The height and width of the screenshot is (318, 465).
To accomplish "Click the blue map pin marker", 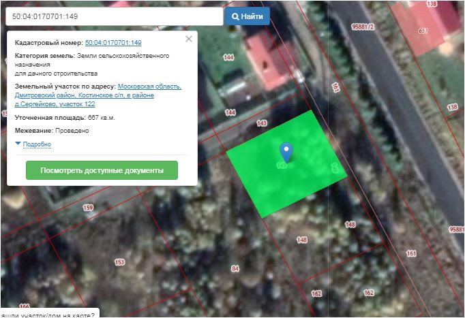I will (x=287, y=152).
